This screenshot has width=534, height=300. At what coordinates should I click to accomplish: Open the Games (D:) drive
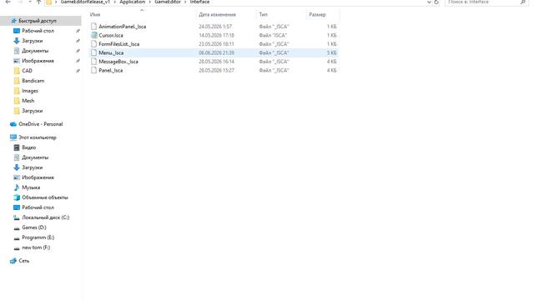click(x=34, y=227)
